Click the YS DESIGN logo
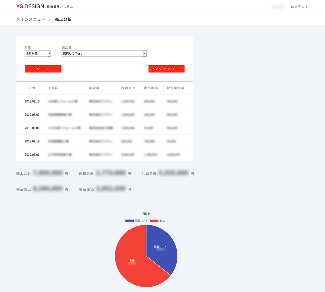Viewport: 325px width, 292px height. tap(30, 6)
